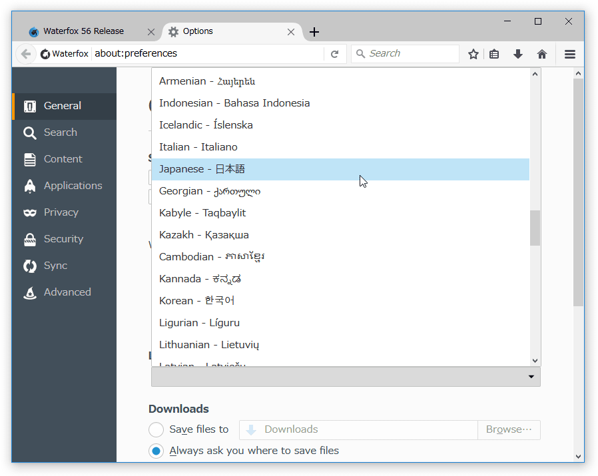Choose Kazakh - Қазақша
Viewport: 598px width, 476px height.
point(340,235)
